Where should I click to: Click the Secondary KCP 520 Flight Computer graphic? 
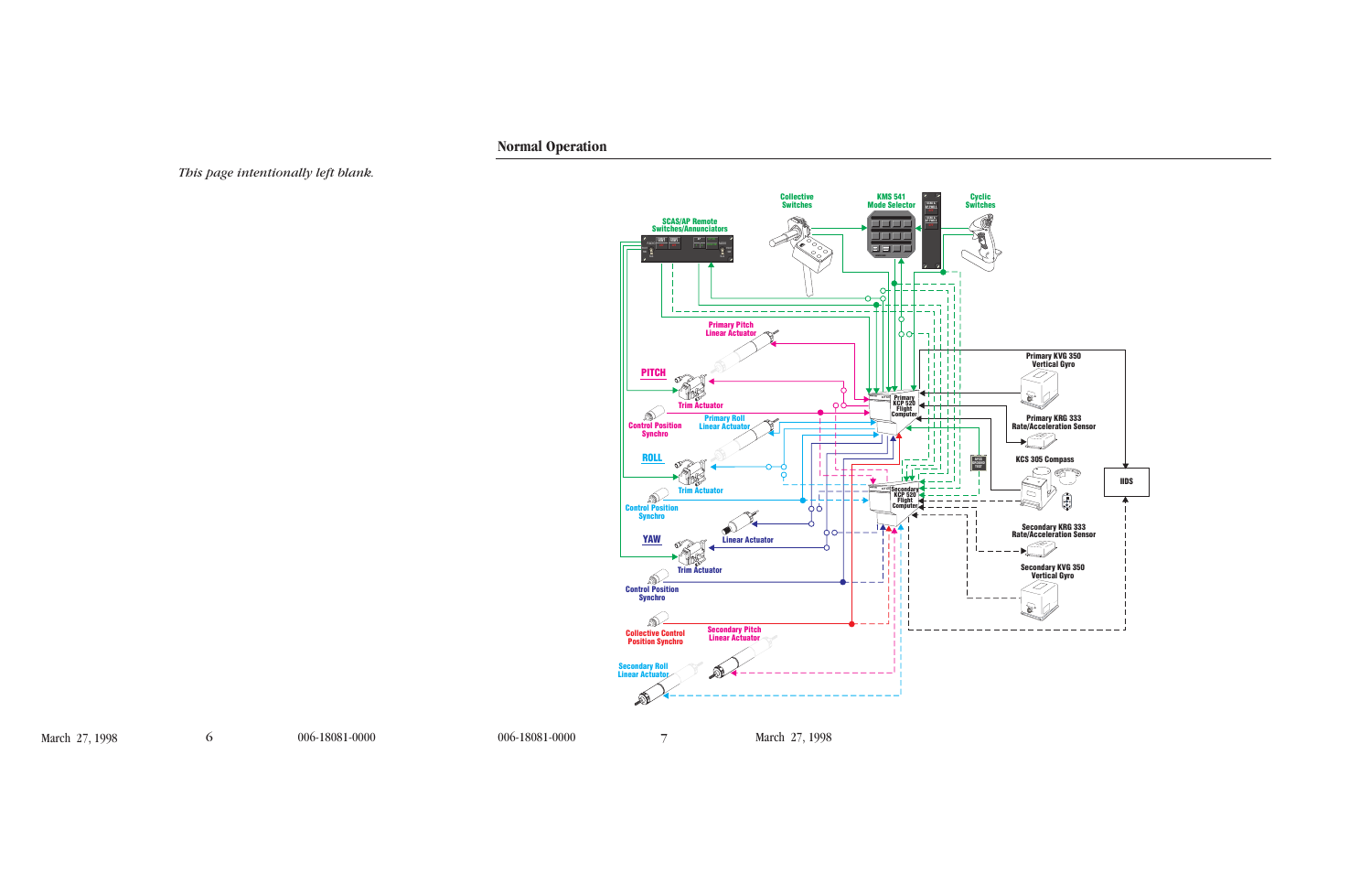tap(894, 502)
